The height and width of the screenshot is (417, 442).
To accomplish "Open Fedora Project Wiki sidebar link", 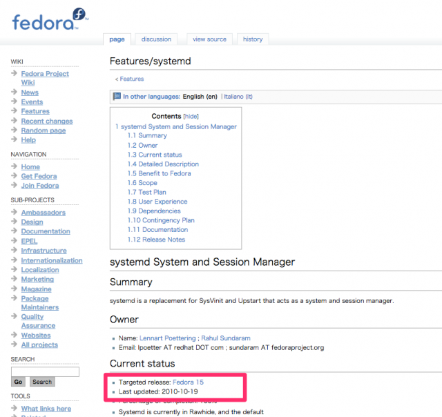I will click(x=45, y=78).
